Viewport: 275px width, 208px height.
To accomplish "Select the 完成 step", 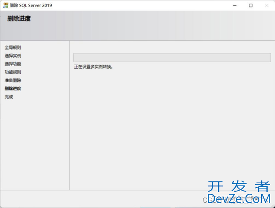I will tap(9, 97).
